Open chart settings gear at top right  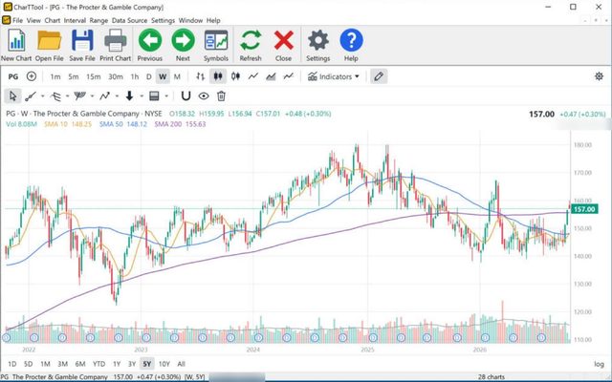[x=599, y=76]
